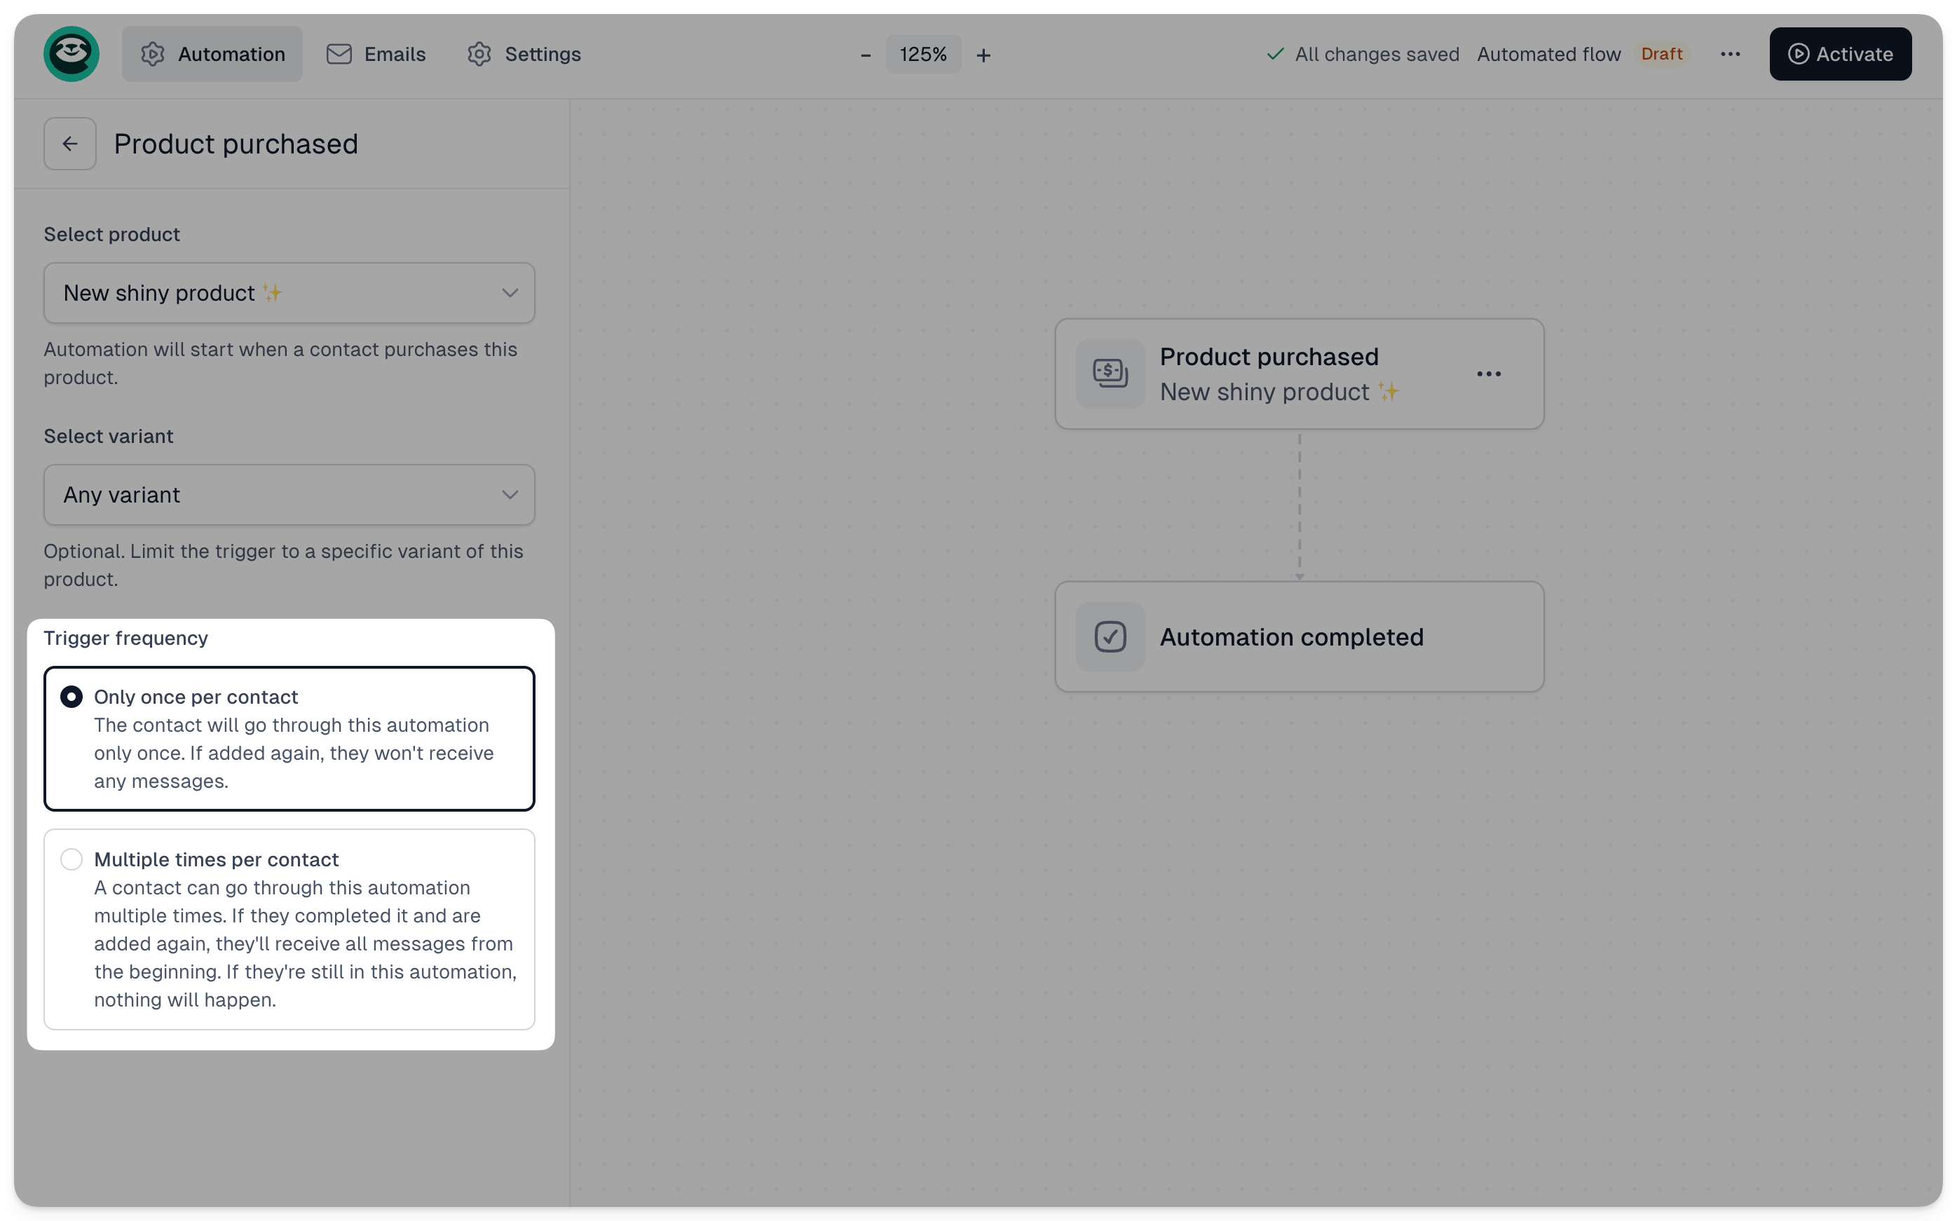This screenshot has height=1221, width=1957.
Task: Open Product purchased node options menu
Action: [x=1489, y=374]
